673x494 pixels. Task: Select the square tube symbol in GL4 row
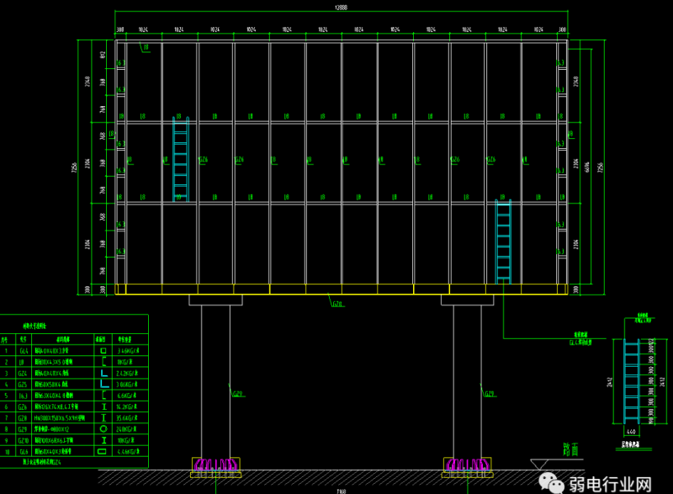103,349
